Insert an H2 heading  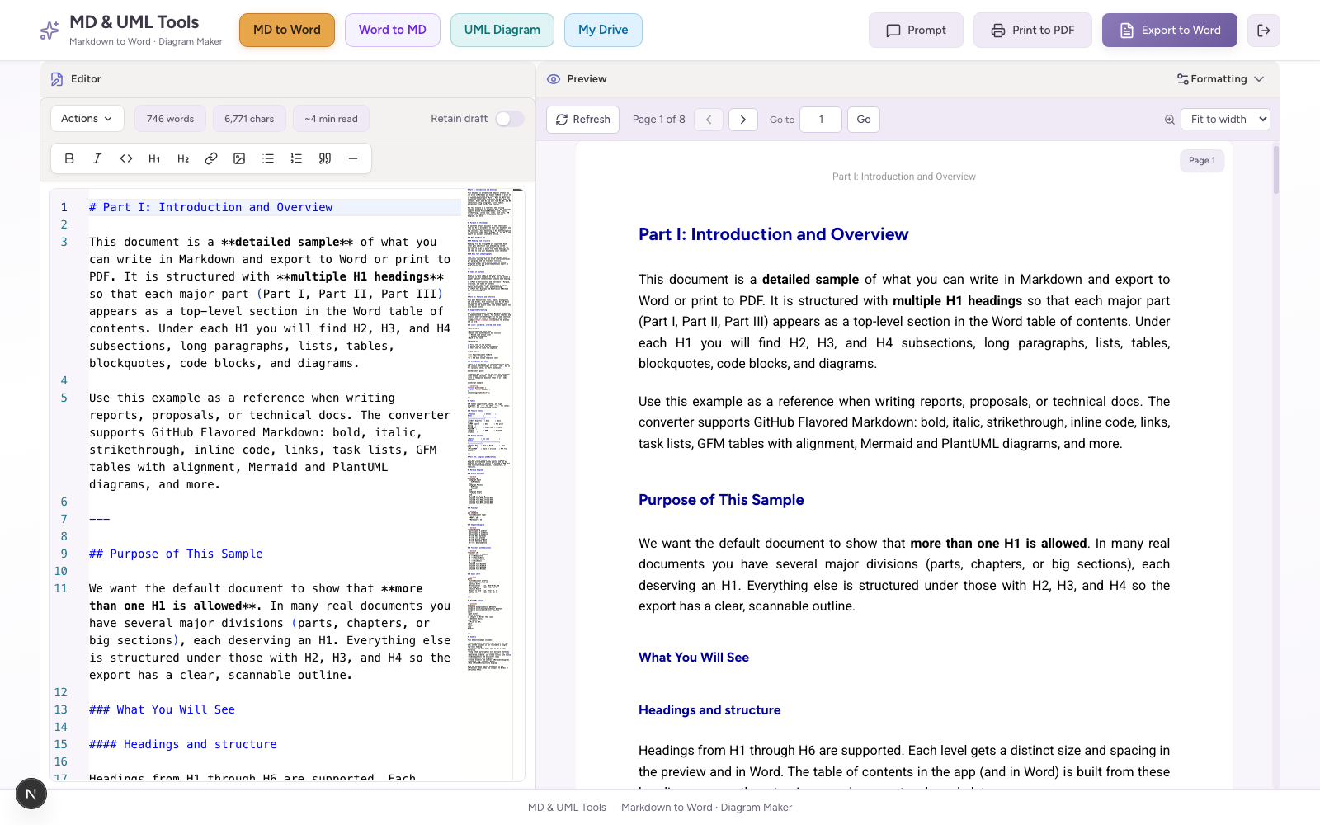[x=183, y=158]
